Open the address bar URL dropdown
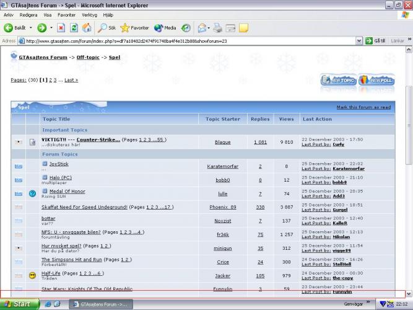Viewport: 413px width, 310px height. (359, 41)
